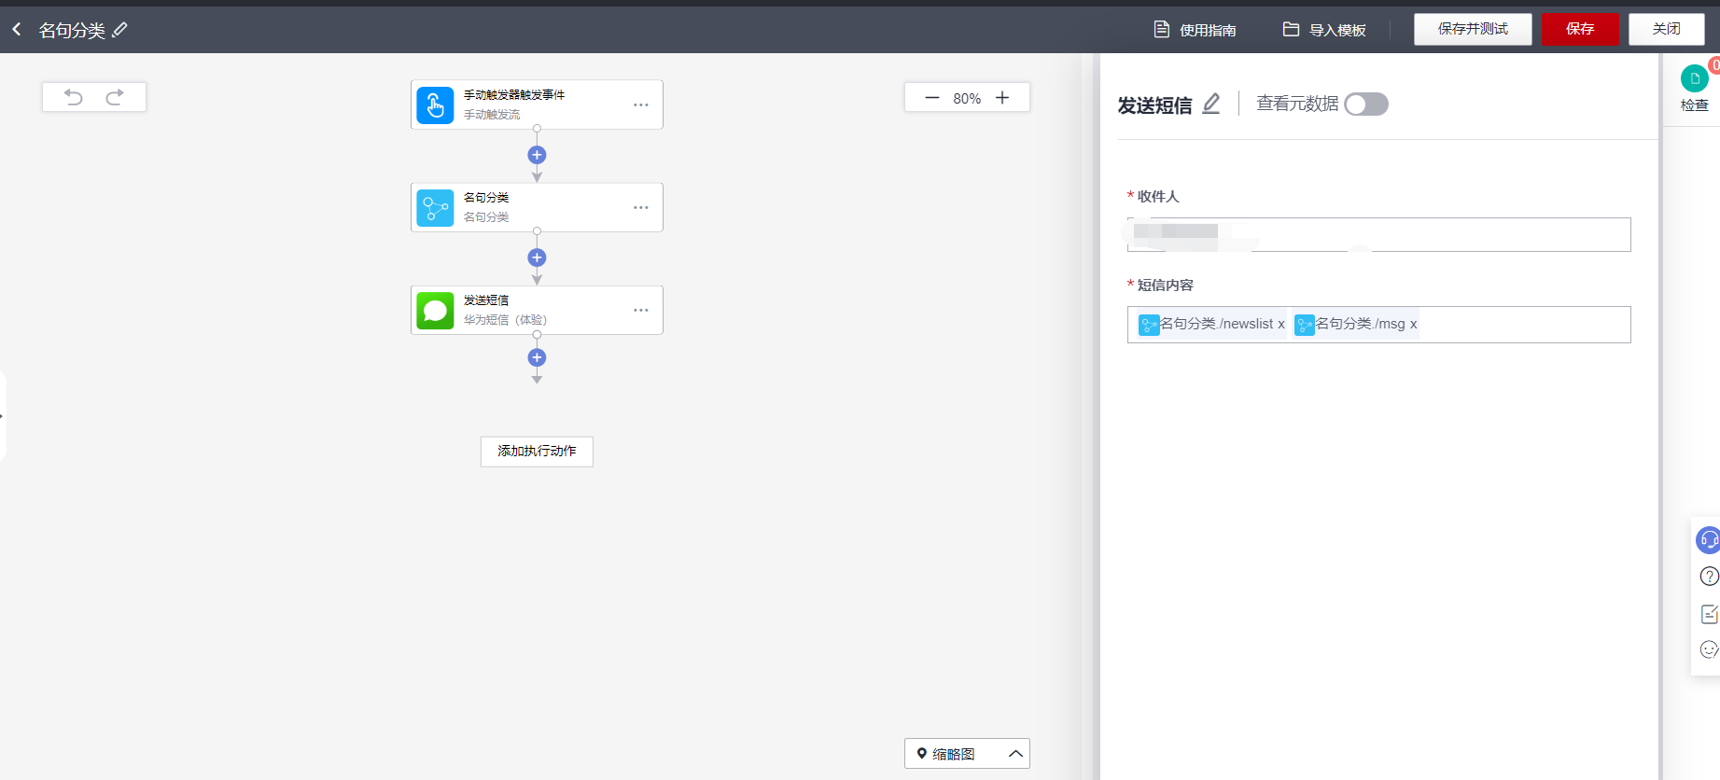The image size is (1720, 780).
Task: Open the 使用指南 usage guide
Action: coord(1195,30)
